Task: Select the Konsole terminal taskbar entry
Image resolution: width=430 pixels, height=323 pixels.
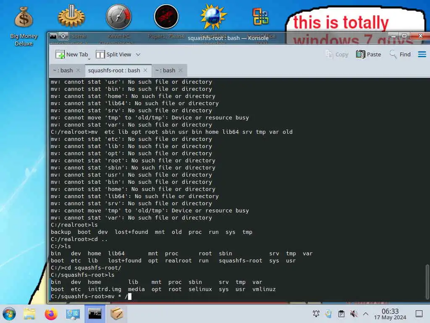Action: [94, 314]
